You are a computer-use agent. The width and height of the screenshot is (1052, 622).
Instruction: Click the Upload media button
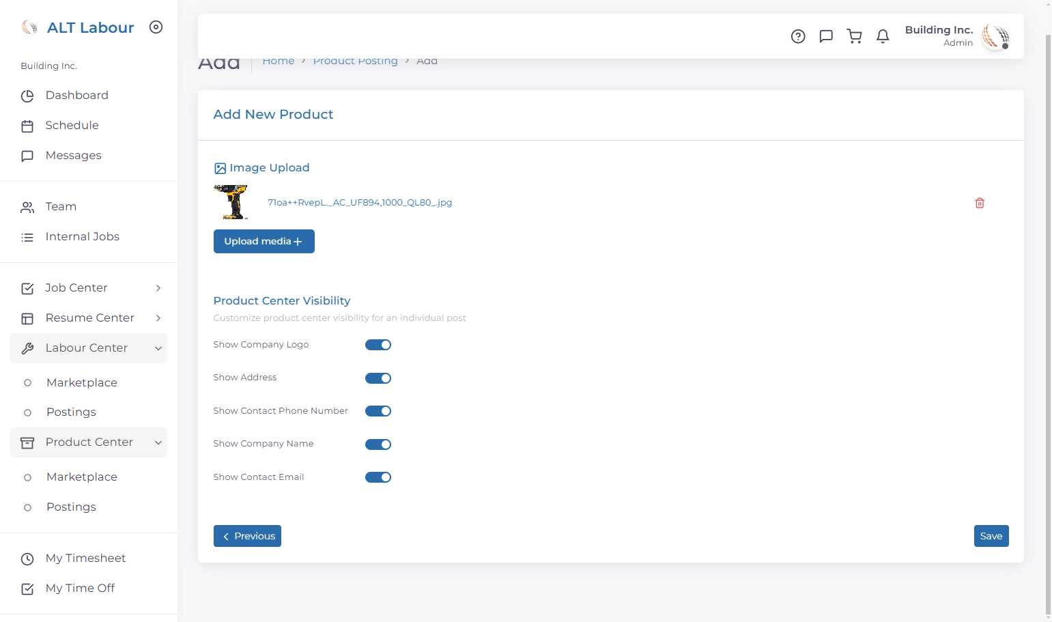pos(264,241)
